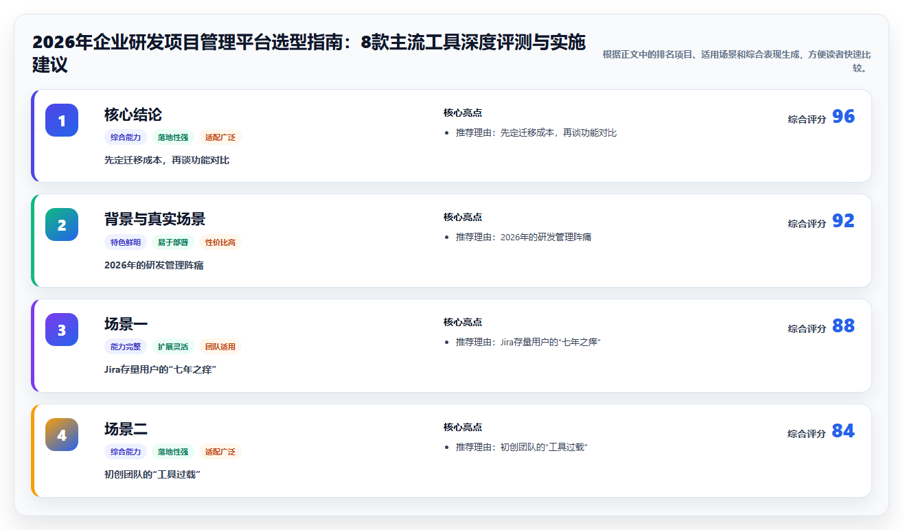Click the bold summary 先定迁移成本，再谈功能对比
This screenshot has height=530, width=903.
pyautogui.click(x=167, y=160)
